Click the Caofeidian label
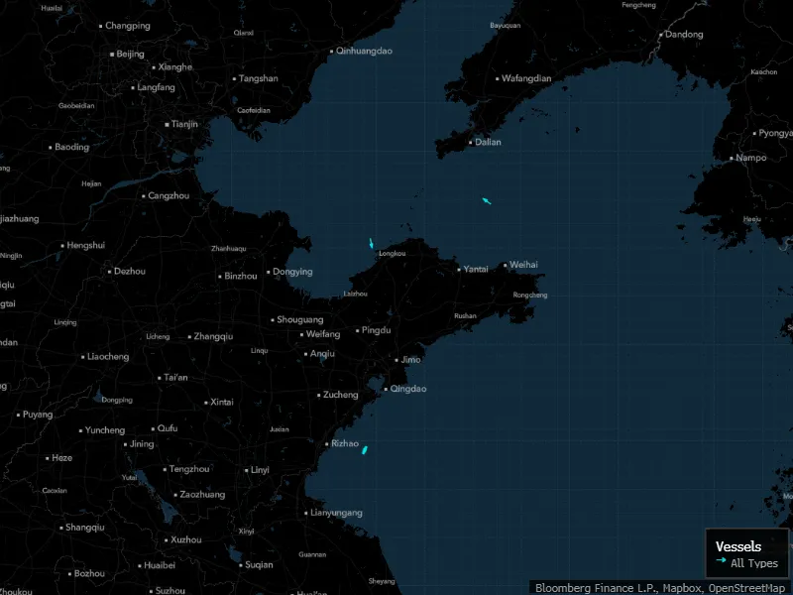 [254, 110]
